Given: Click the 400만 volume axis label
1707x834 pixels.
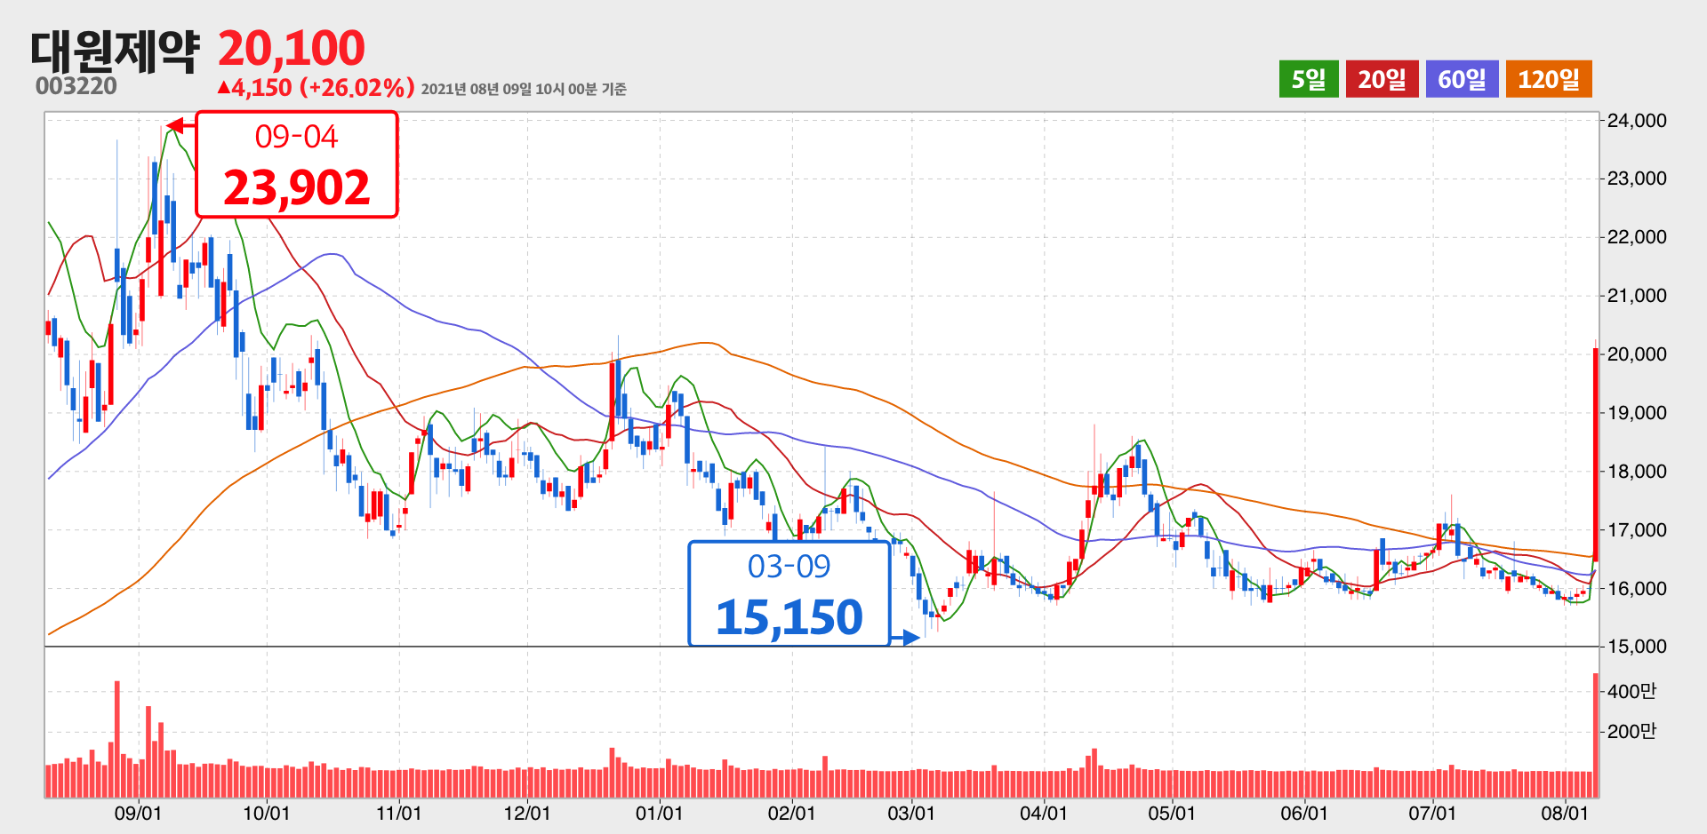Looking at the screenshot, I should [1632, 691].
